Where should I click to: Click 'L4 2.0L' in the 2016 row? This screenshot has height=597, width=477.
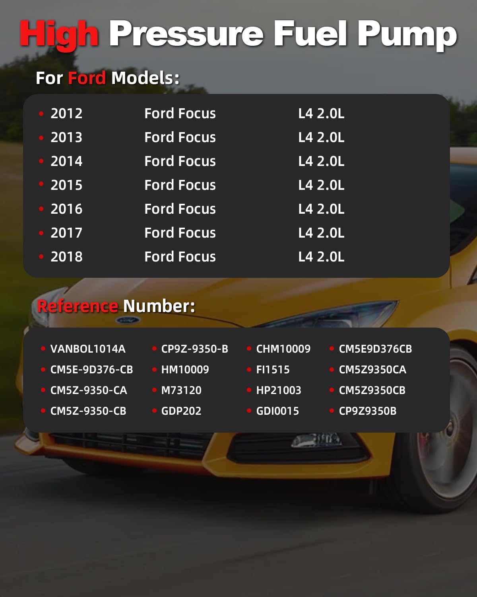pyautogui.click(x=321, y=209)
